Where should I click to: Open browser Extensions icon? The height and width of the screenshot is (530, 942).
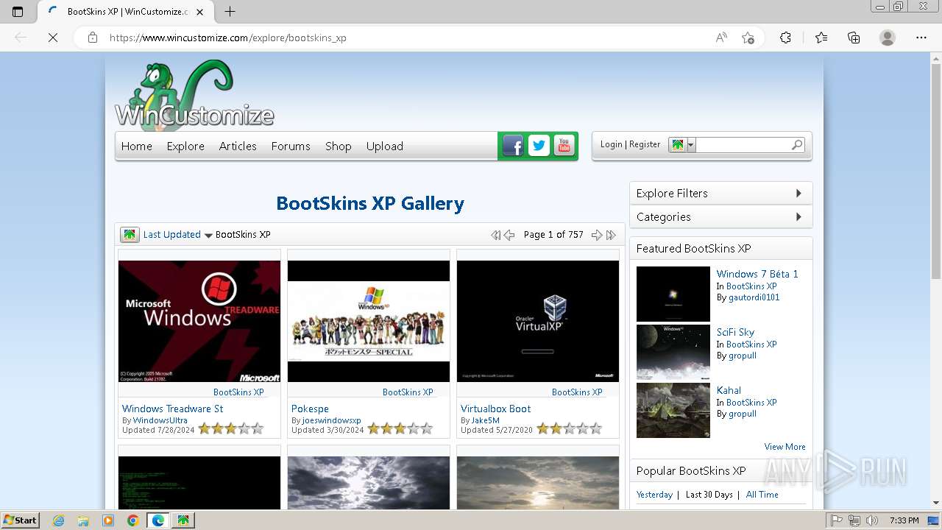click(x=785, y=38)
